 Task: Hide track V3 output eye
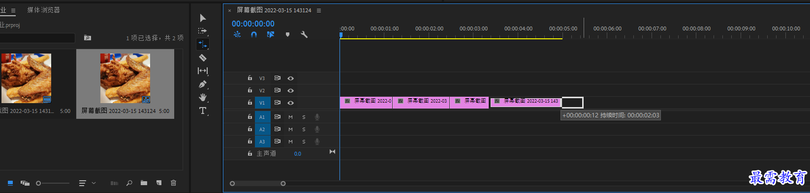291,78
